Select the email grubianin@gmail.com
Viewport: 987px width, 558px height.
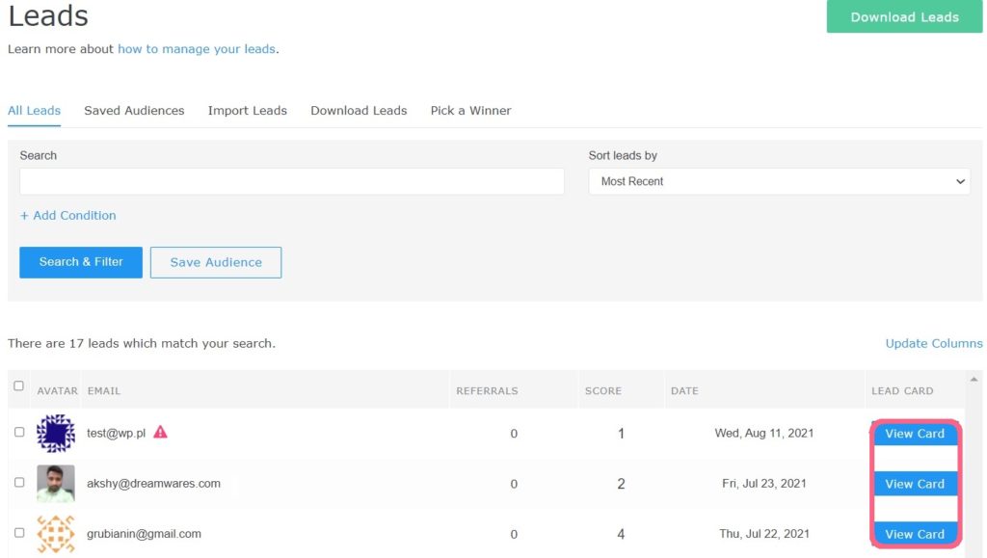pyautogui.click(x=145, y=534)
